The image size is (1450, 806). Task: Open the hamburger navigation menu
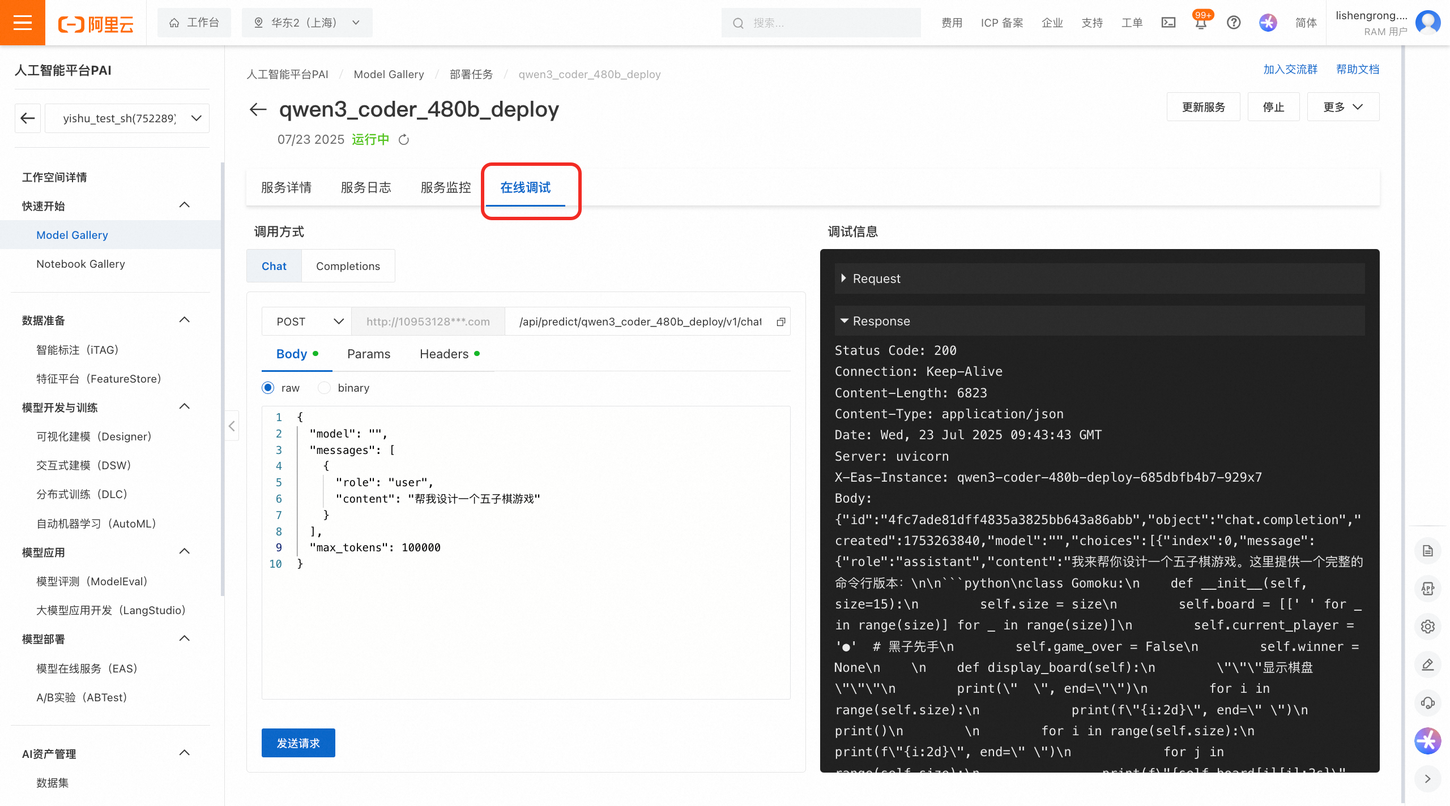point(23,23)
